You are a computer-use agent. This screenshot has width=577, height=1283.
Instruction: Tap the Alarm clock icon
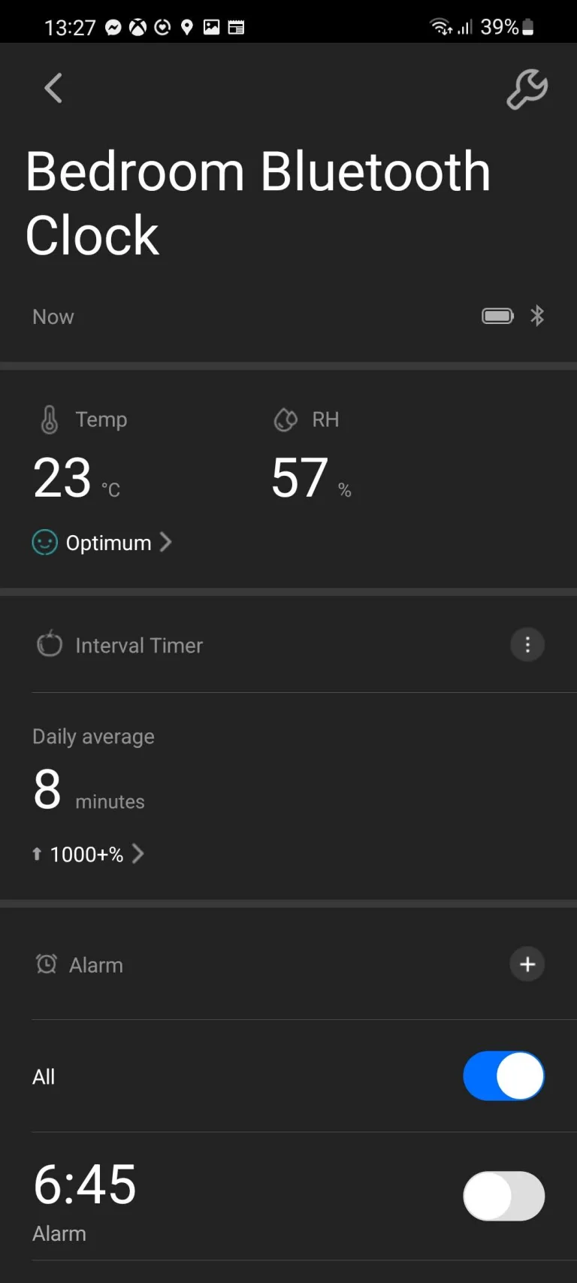click(x=47, y=964)
